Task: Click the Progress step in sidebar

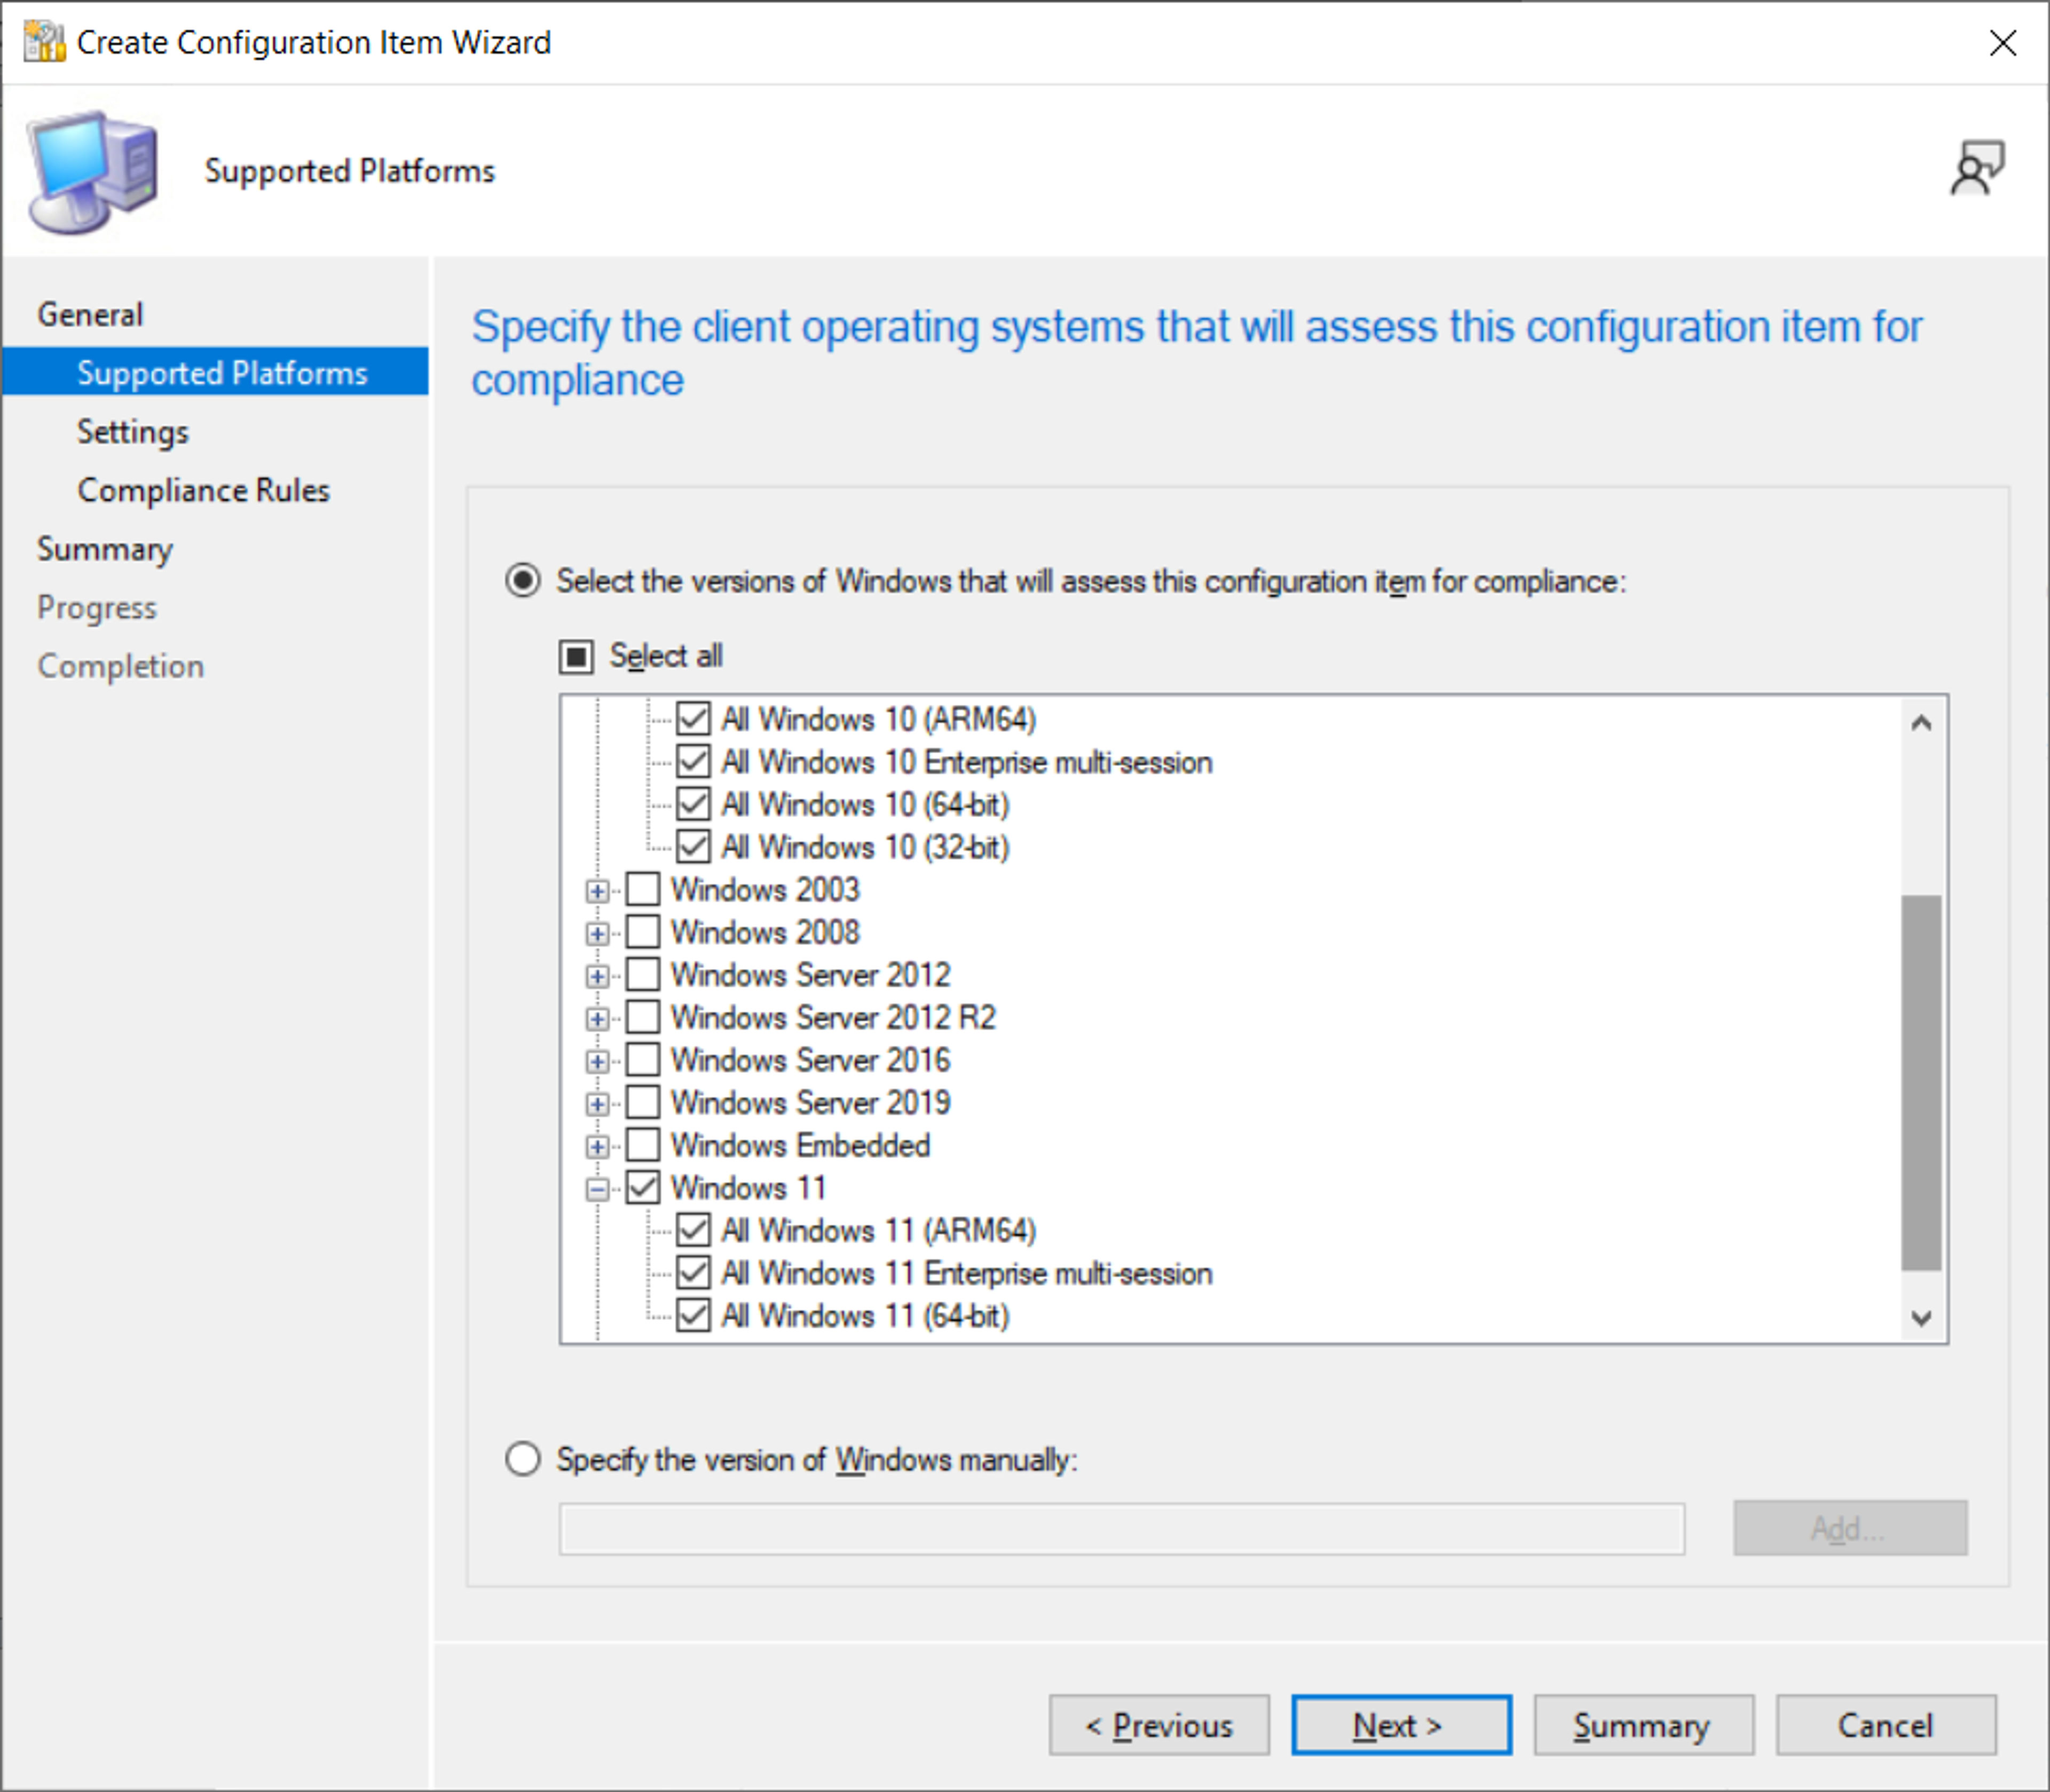Action: pyautogui.click(x=97, y=608)
